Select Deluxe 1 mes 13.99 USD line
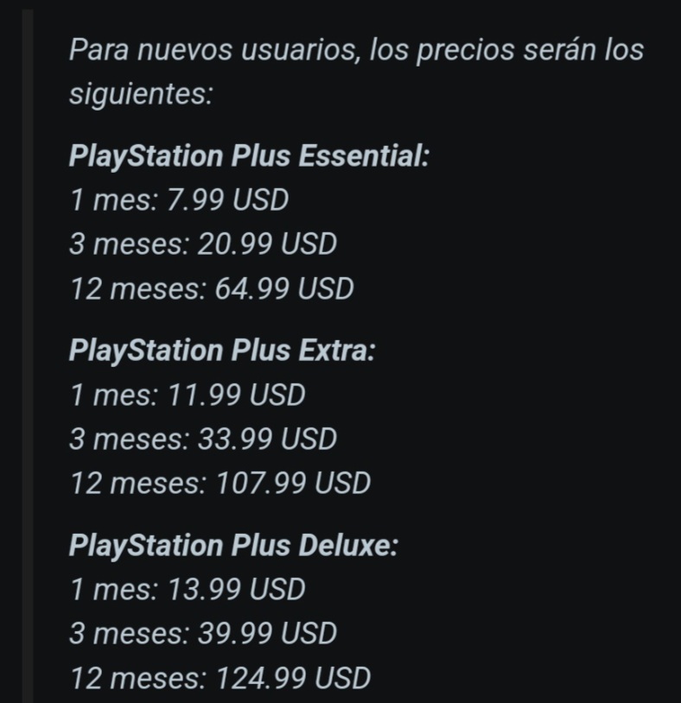This screenshot has height=703, width=681. coord(188,589)
